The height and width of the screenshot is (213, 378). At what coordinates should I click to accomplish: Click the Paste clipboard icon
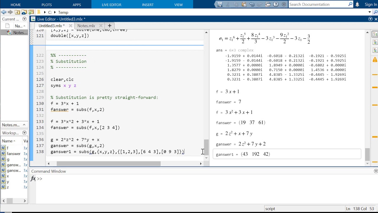[x=244, y=4]
